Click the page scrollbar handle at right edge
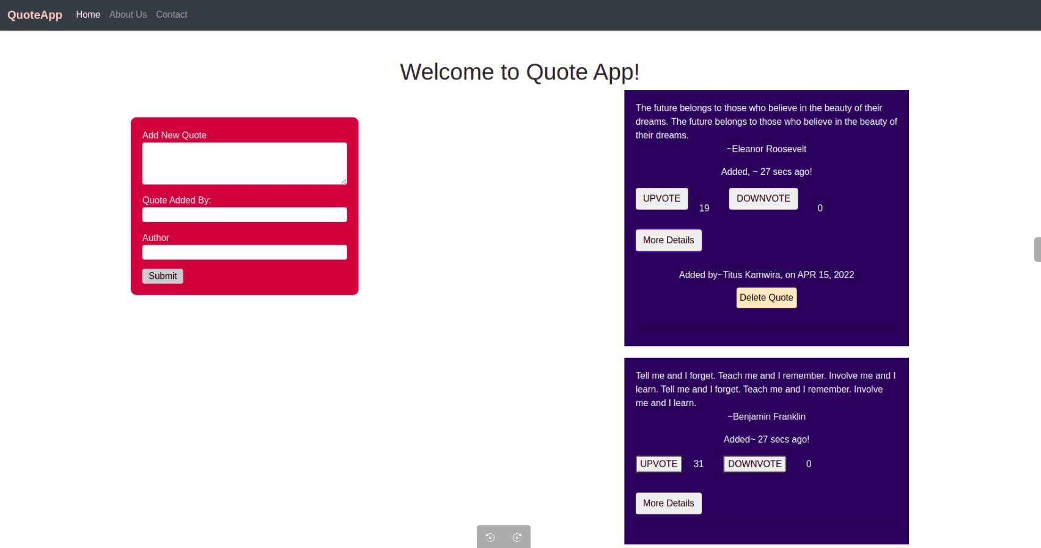 (x=1037, y=250)
